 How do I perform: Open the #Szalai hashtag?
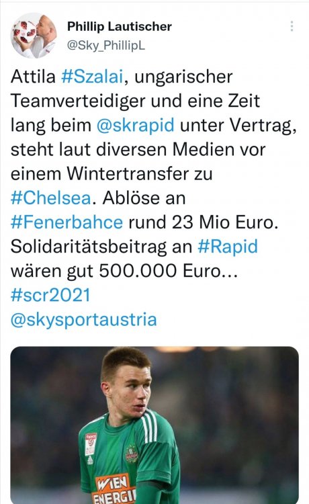click(92, 77)
